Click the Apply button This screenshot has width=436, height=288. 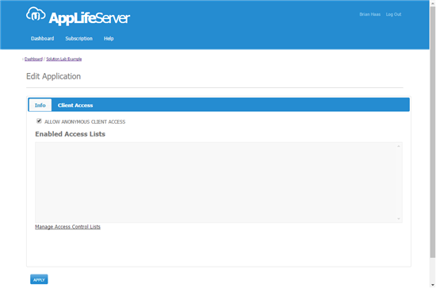39,279
